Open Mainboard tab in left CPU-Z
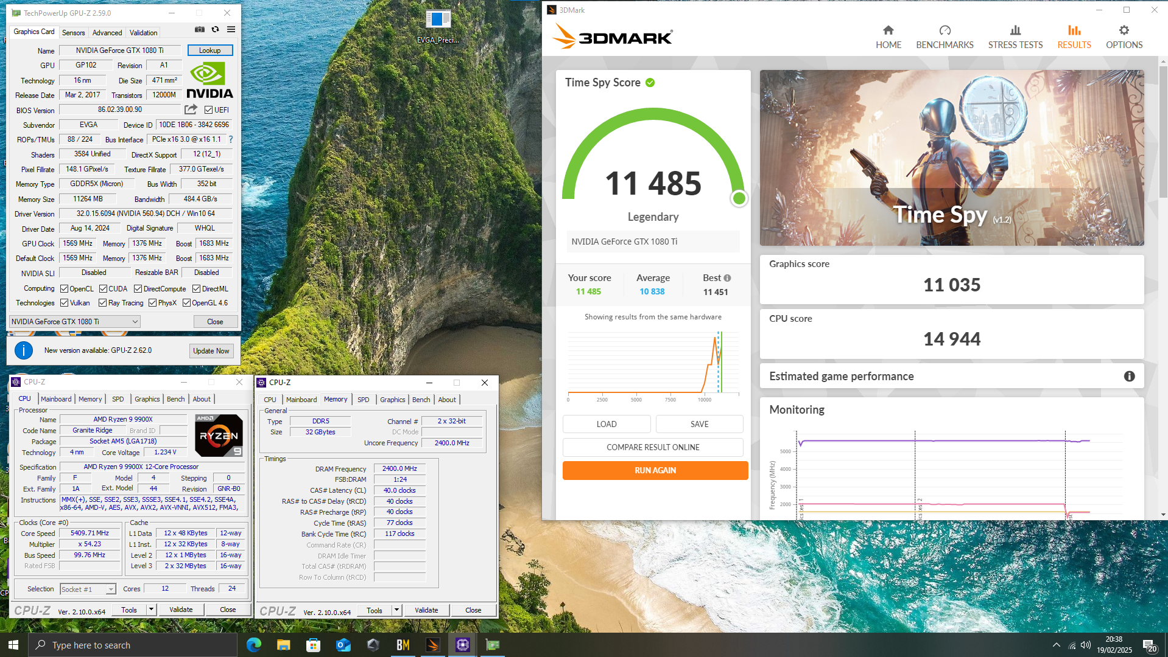 coord(56,399)
